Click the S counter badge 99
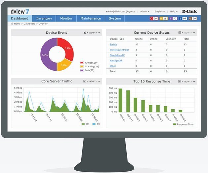 point(183,18)
